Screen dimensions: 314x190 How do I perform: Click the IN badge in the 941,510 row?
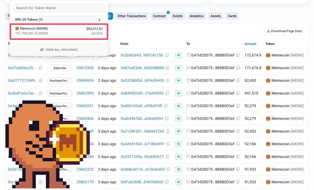coord(178,93)
